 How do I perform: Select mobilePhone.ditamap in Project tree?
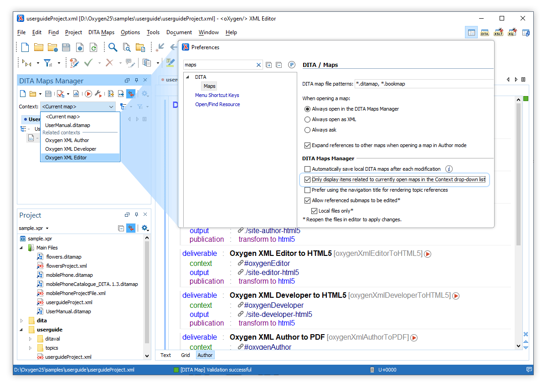69,275
